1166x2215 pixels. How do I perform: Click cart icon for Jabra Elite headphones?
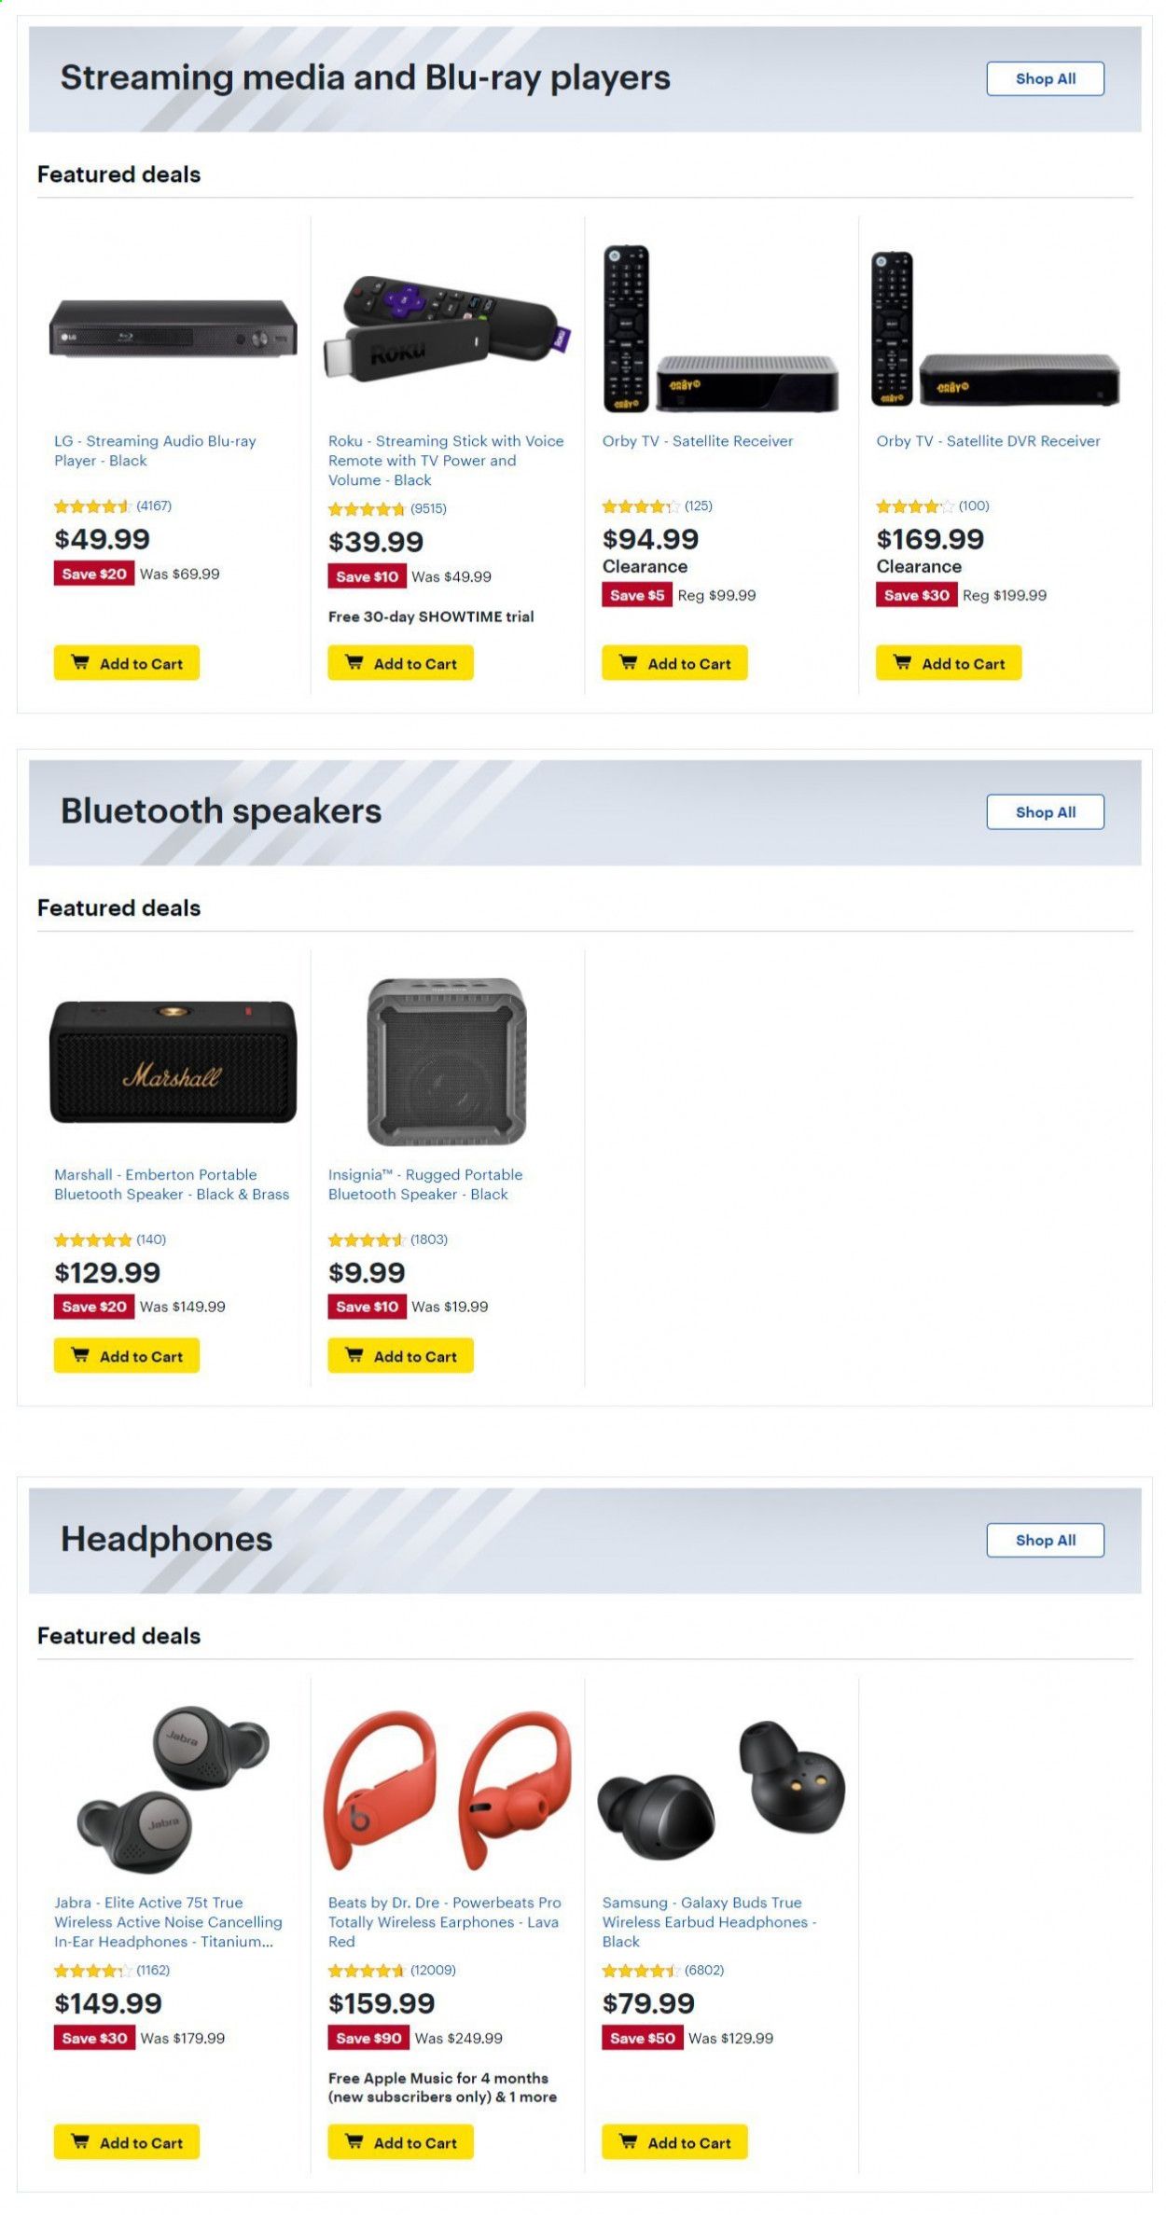pos(81,2142)
